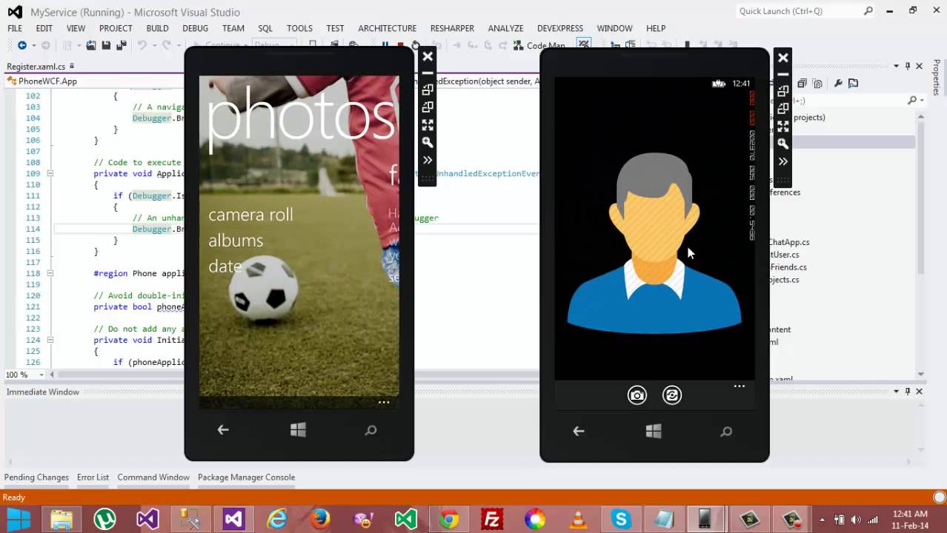Screen dimensions: 947x533
Task: Open FileZilla from the taskbar
Action: 492,520
